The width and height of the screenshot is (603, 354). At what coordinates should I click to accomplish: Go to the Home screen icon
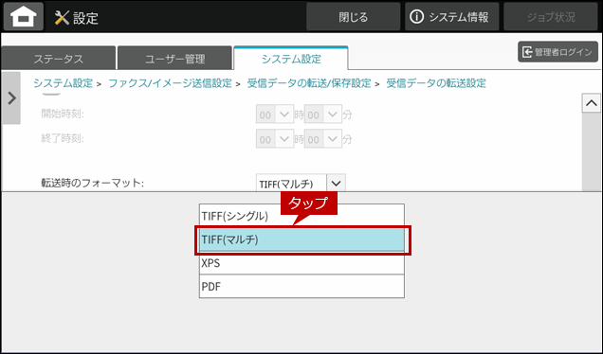click(24, 16)
